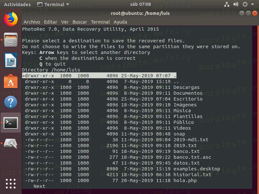The width and height of the screenshot is (259, 194).
Task: Click the 'Directory /home/luis' path line
Action: pos(51,70)
